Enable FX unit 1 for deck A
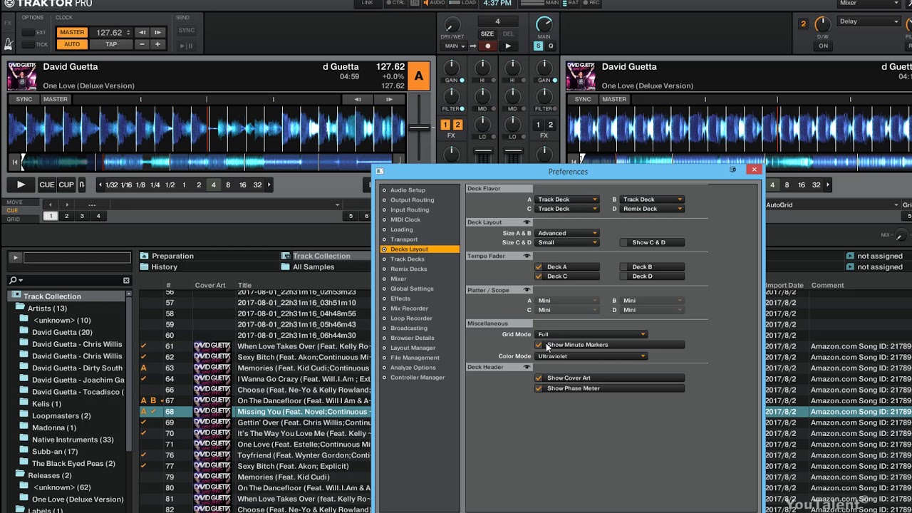The height and width of the screenshot is (513, 912). coord(445,125)
